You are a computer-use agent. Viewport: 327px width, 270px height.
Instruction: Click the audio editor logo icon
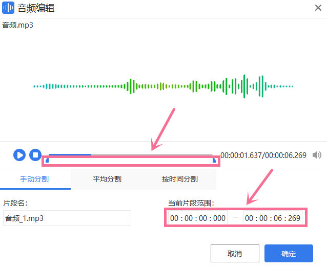(8, 8)
